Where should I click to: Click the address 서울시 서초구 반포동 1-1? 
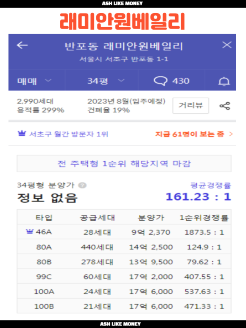tap(124, 59)
